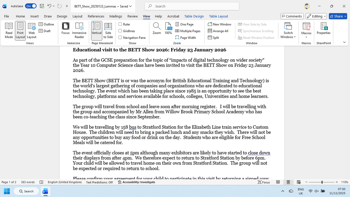
Task: Adjust zoom slider handle
Action: (322, 182)
